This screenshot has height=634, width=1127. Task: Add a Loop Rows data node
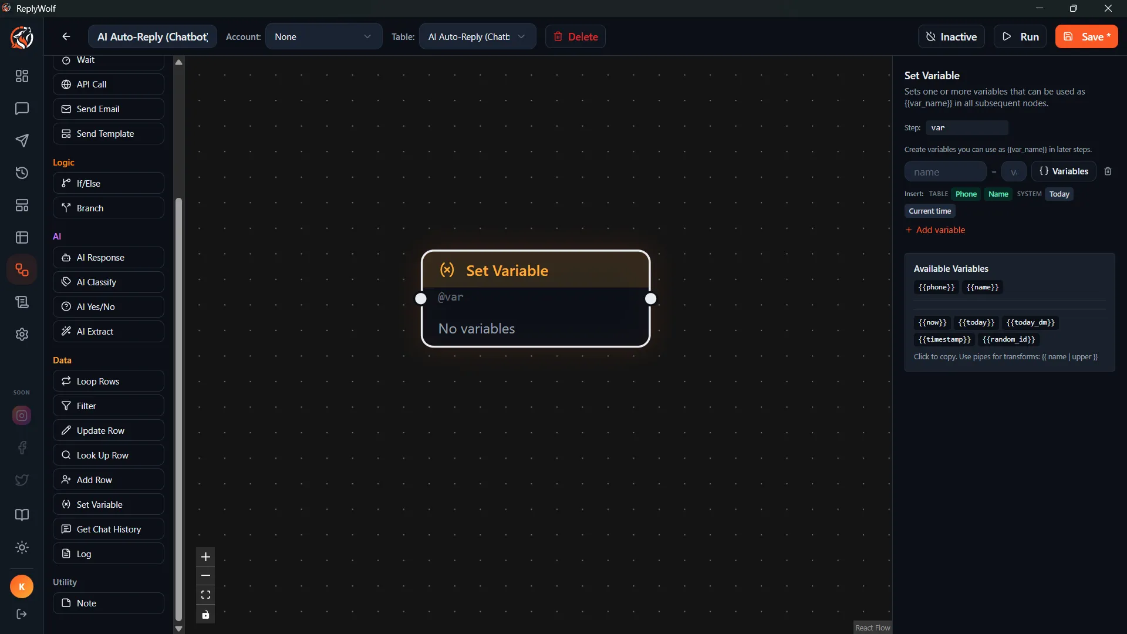(x=108, y=382)
